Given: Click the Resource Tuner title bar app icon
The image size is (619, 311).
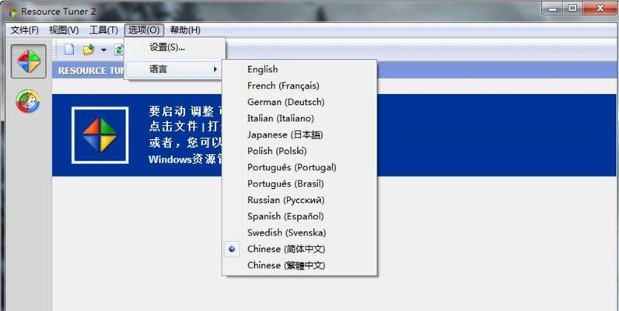Looking at the screenshot, I should 12,12.
